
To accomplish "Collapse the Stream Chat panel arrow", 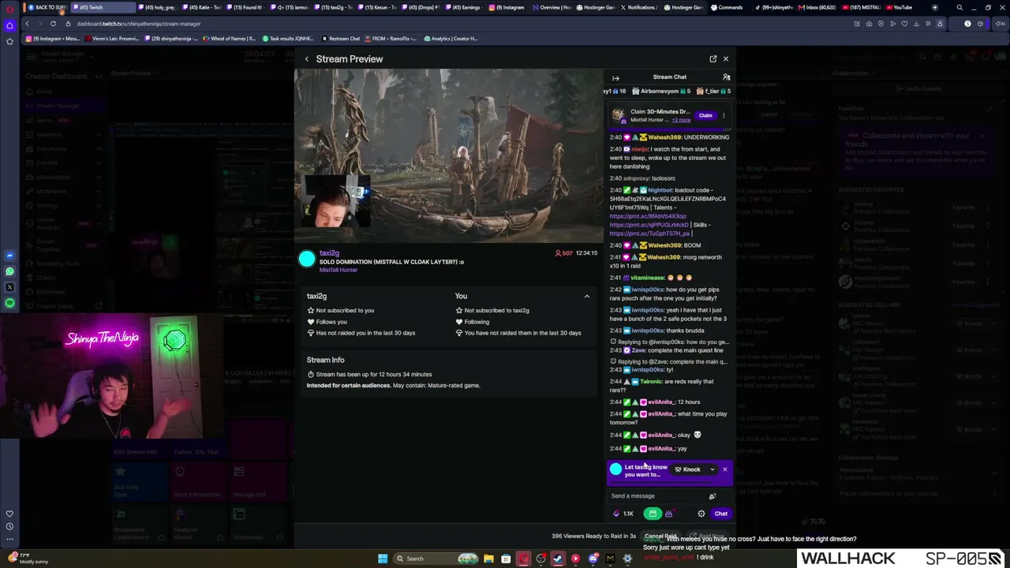I will 615,77.
